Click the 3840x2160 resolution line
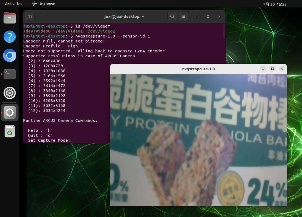This screenshot has height=217, width=302. (x=47, y=91)
